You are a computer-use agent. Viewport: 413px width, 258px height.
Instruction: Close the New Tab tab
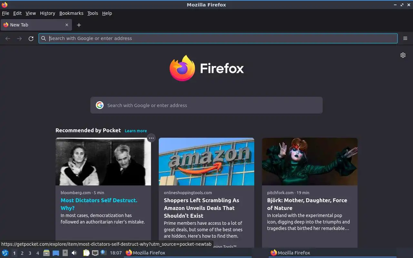tap(67, 25)
